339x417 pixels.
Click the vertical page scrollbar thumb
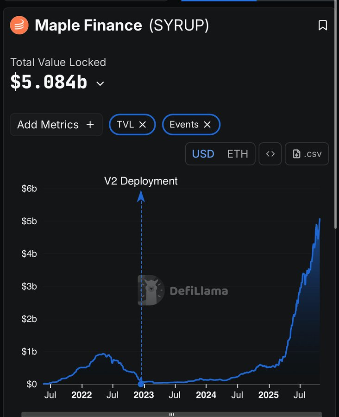point(336,114)
